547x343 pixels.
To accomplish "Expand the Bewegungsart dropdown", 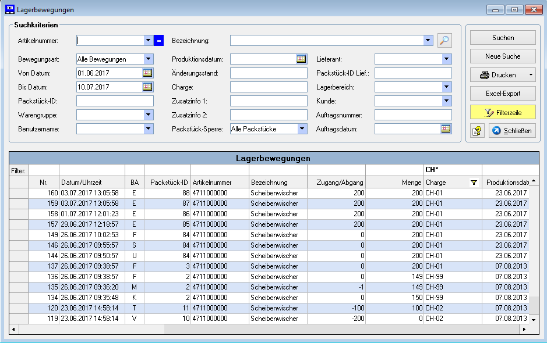I will (148, 59).
